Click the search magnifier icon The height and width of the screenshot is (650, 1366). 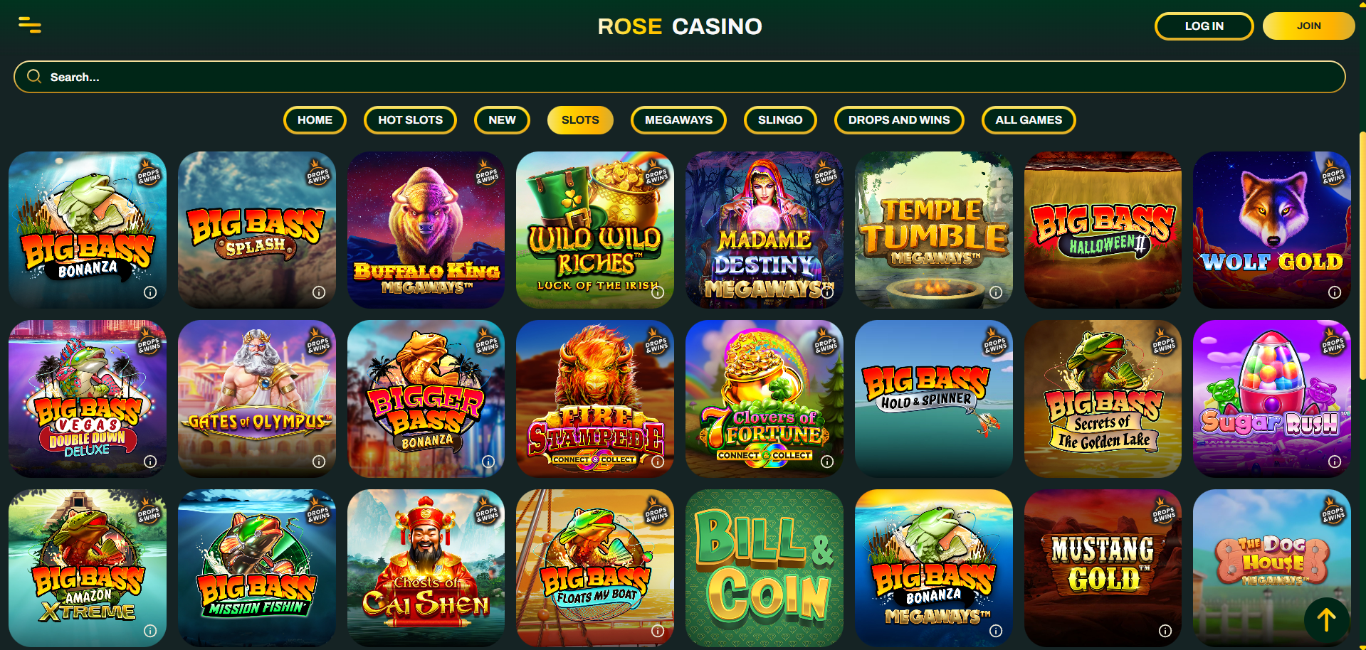[34, 76]
